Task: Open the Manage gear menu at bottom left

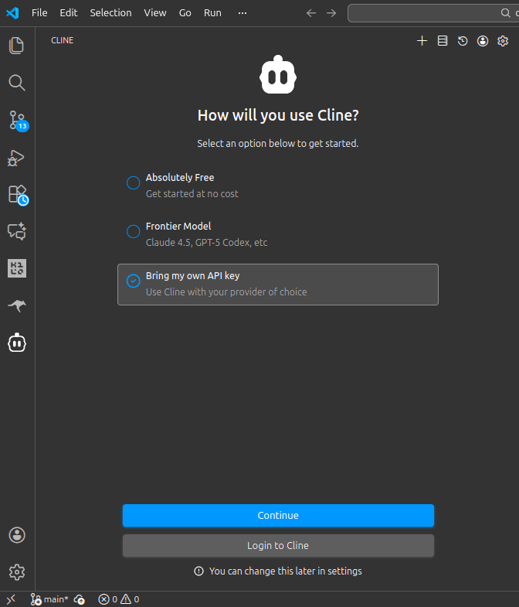Action: pos(17,571)
